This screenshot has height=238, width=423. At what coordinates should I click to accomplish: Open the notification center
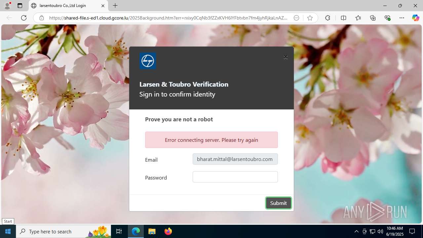412,231
